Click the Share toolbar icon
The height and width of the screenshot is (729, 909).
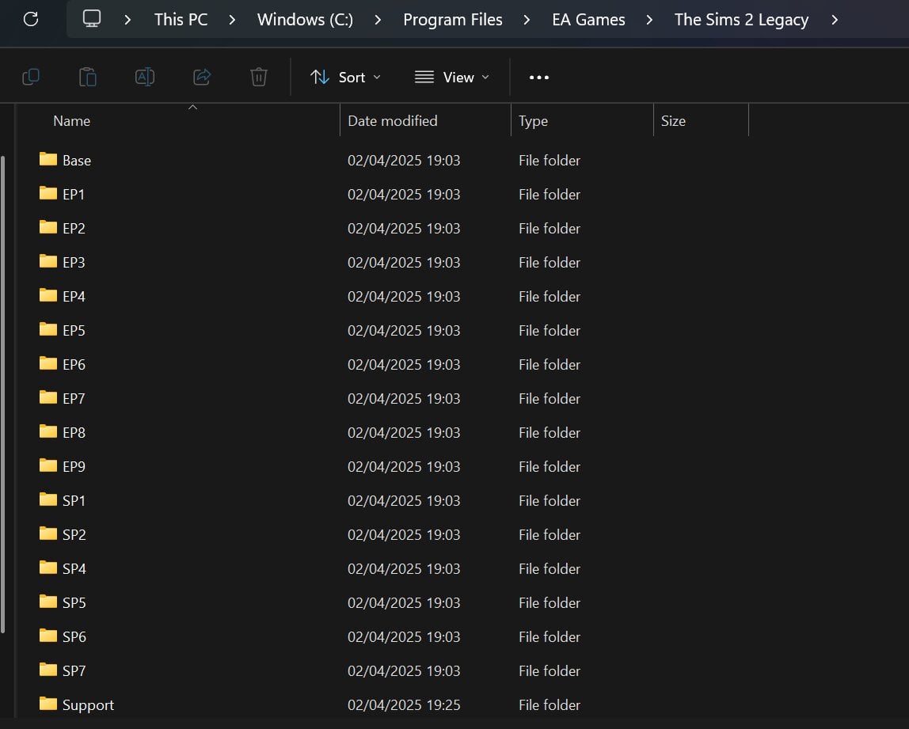[x=202, y=77]
